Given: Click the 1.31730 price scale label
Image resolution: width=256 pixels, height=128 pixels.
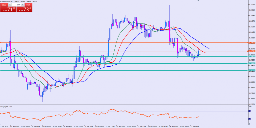Looking at the screenshot, I should 252,5.
